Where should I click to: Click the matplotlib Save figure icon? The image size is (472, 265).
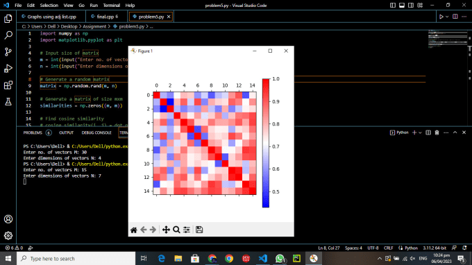199,230
